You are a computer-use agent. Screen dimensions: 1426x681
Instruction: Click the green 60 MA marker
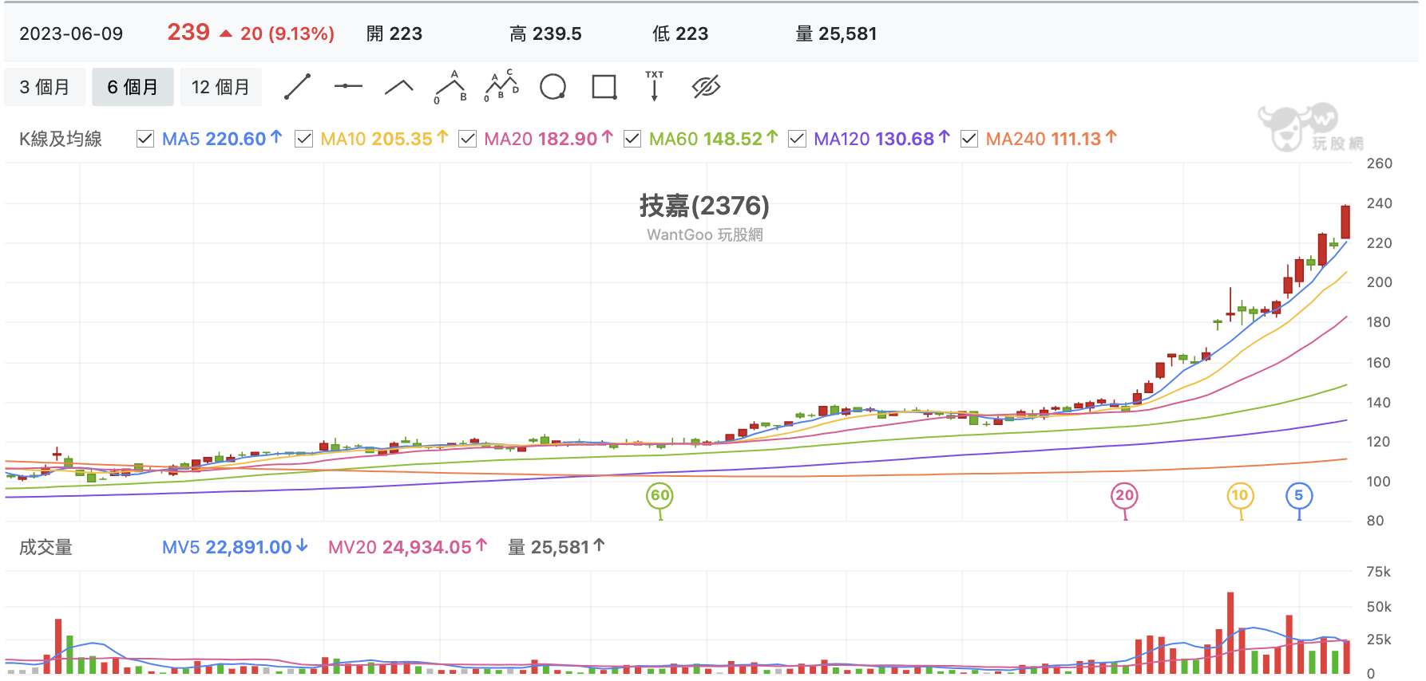click(660, 495)
